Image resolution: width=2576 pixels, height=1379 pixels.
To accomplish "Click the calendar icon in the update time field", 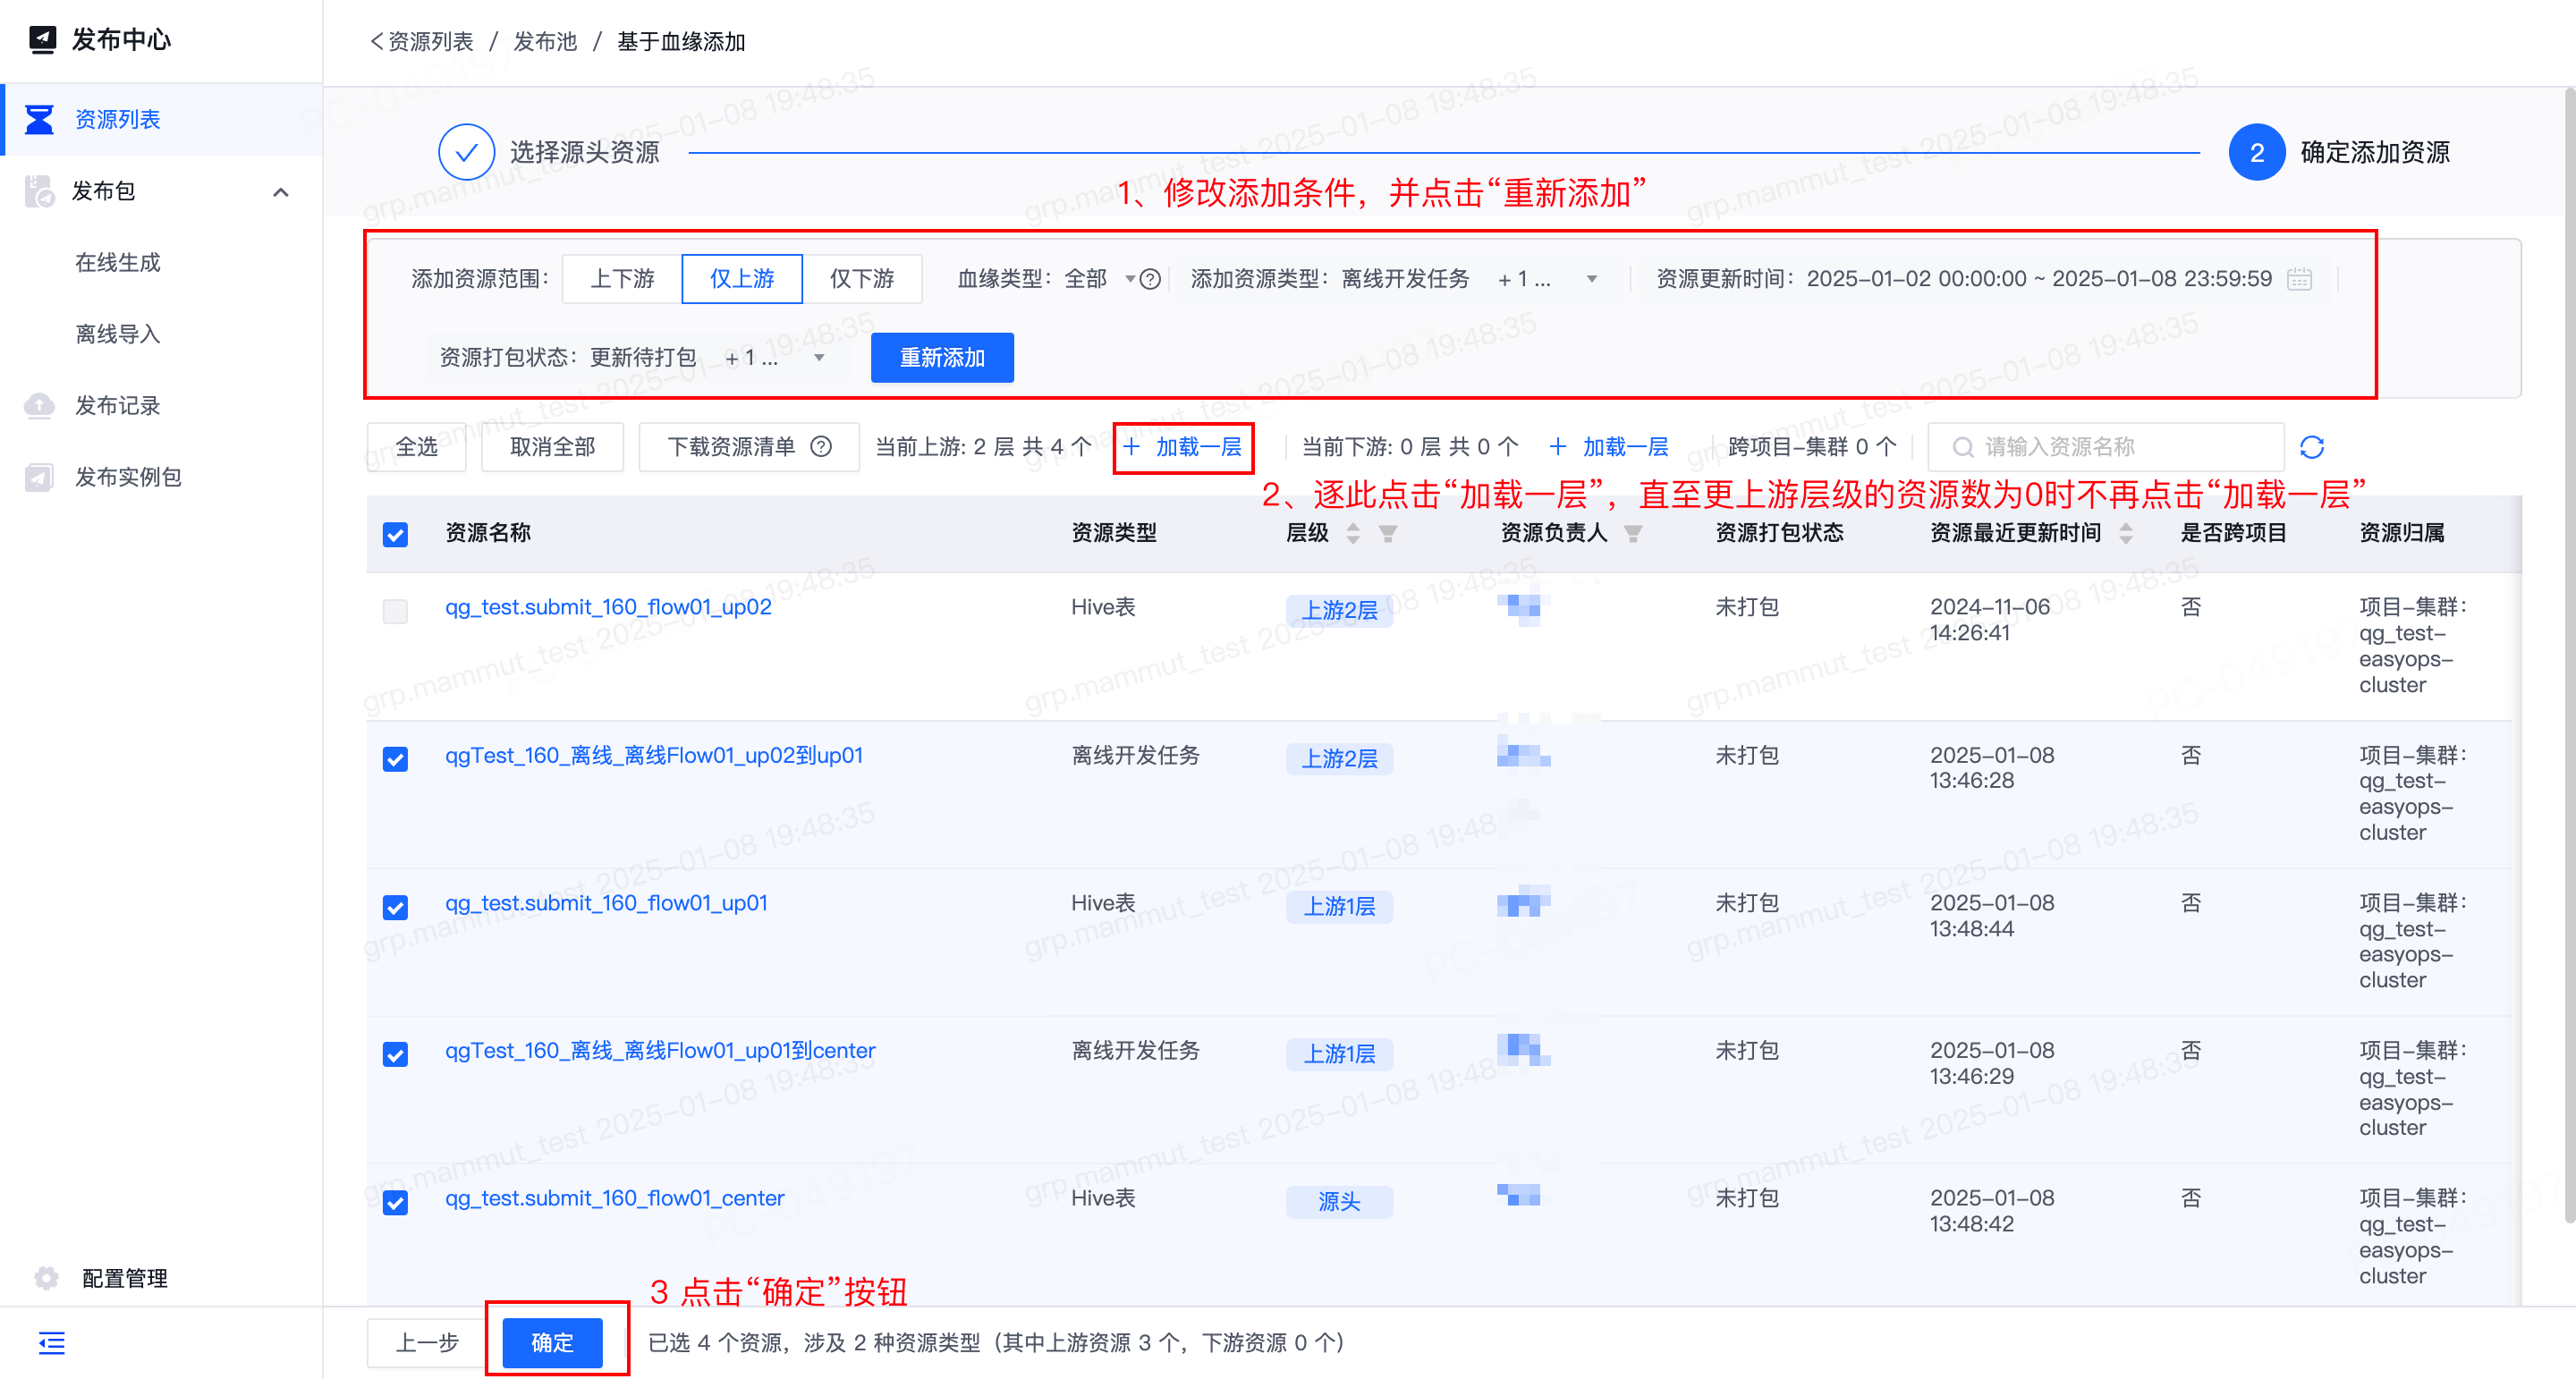I will (x=2299, y=279).
